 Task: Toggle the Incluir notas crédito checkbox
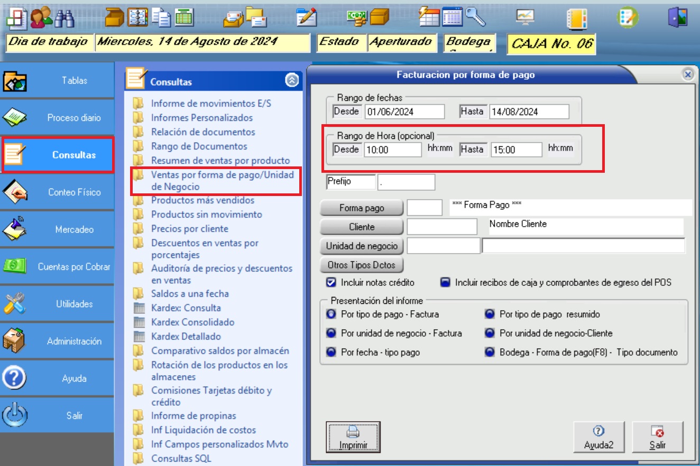[x=331, y=282]
